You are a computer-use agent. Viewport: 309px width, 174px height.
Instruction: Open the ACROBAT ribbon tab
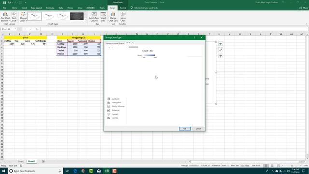tap(91, 8)
